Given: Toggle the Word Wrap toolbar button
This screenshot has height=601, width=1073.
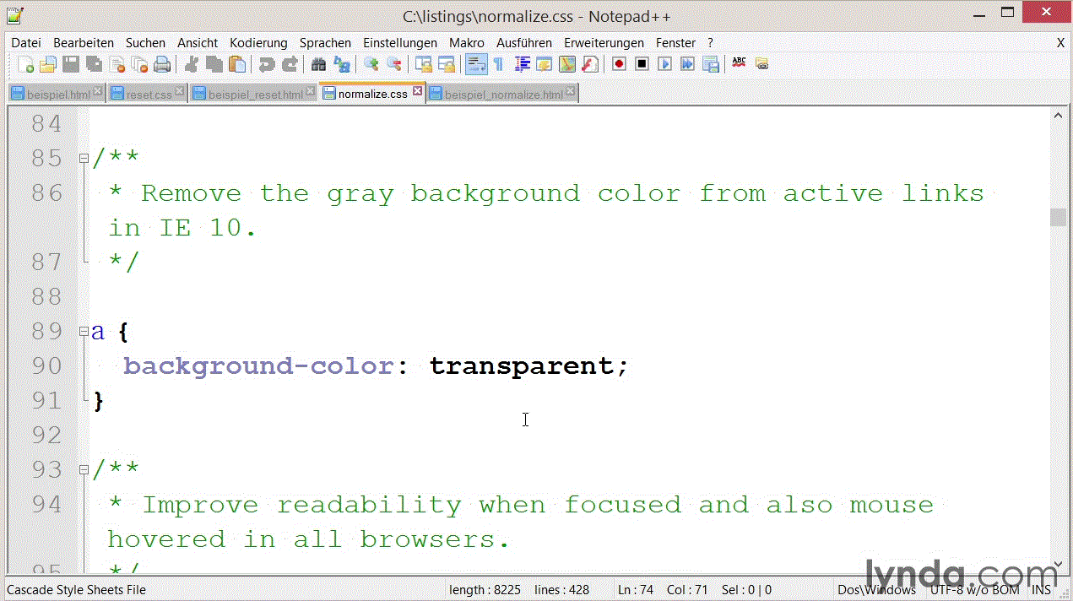Looking at the screenshot, I should coord(476,64).
